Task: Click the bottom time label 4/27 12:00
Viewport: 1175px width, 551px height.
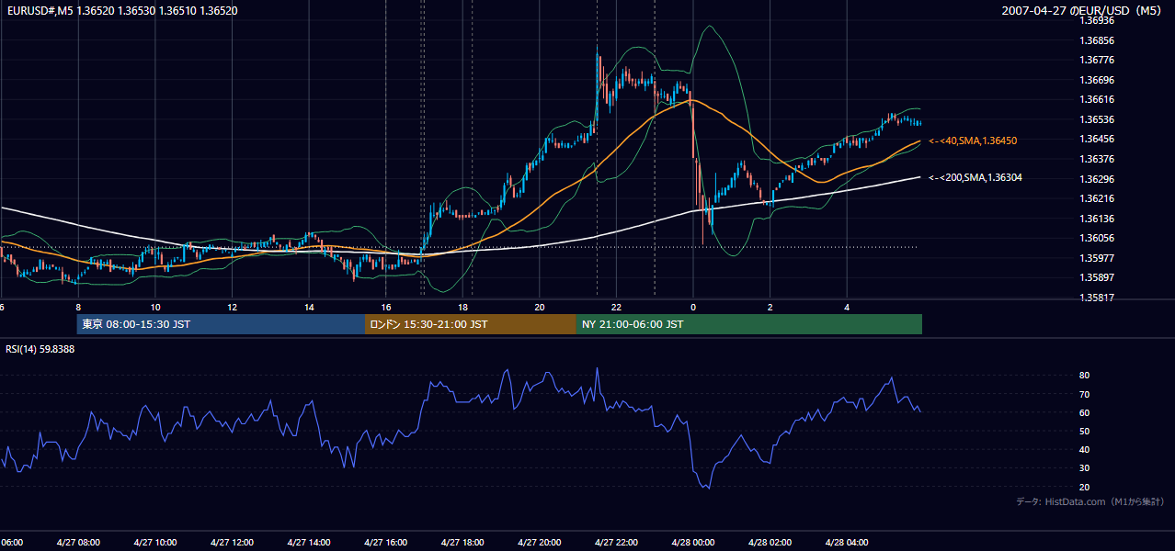Action: point(231,543)
